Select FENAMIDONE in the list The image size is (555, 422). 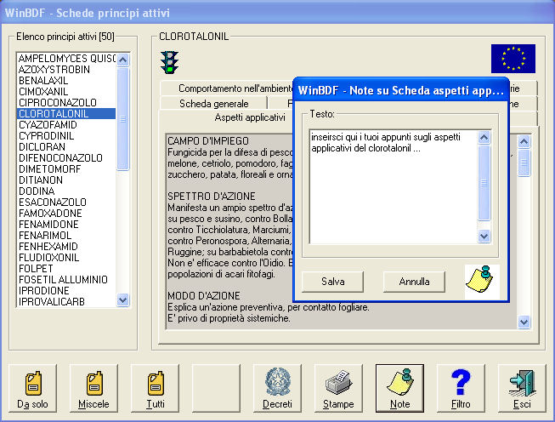tap(66, 225)
